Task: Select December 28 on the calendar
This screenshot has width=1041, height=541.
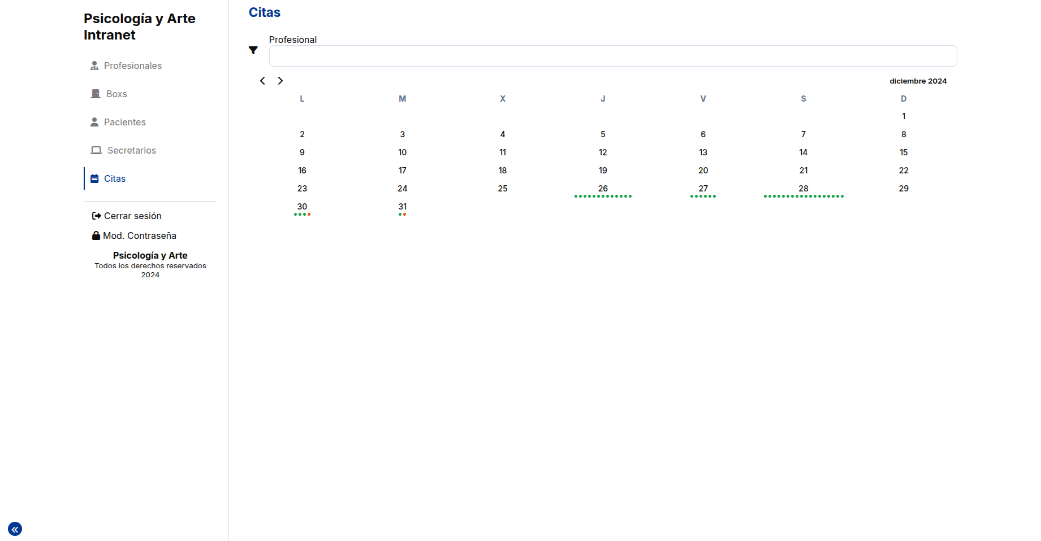Action: tap(803, 189)
